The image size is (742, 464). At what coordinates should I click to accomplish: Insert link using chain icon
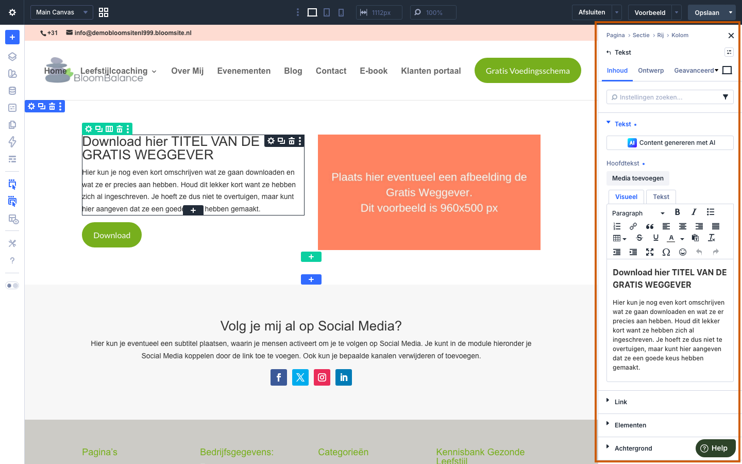click(633, 226)
